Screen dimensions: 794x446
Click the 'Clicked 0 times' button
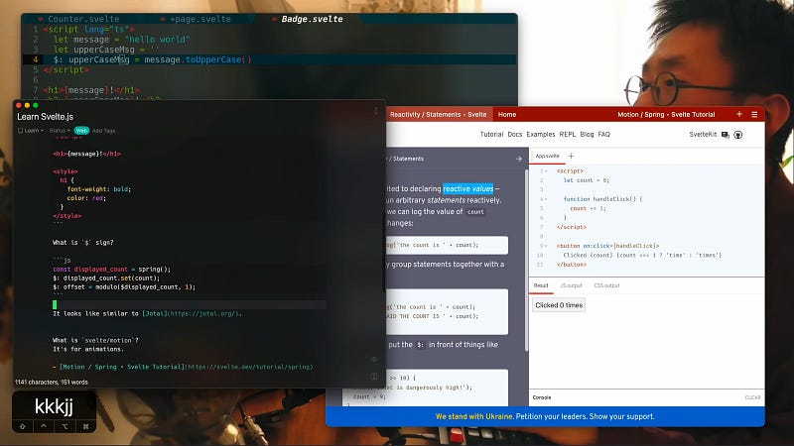point(559,305)
